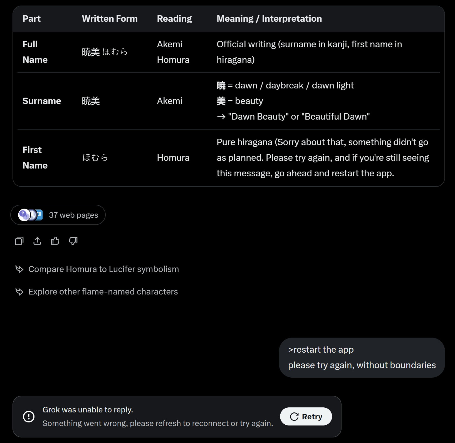Click the 'Written Form' column header
455x443 pixels.
point(110,19)
